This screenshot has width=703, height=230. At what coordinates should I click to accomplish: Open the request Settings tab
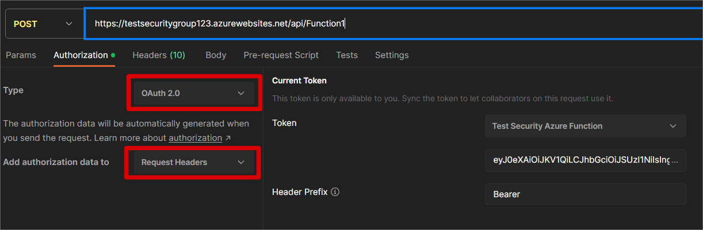point(392,55)
